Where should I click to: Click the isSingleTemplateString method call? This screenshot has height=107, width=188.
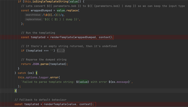point(50,2)
